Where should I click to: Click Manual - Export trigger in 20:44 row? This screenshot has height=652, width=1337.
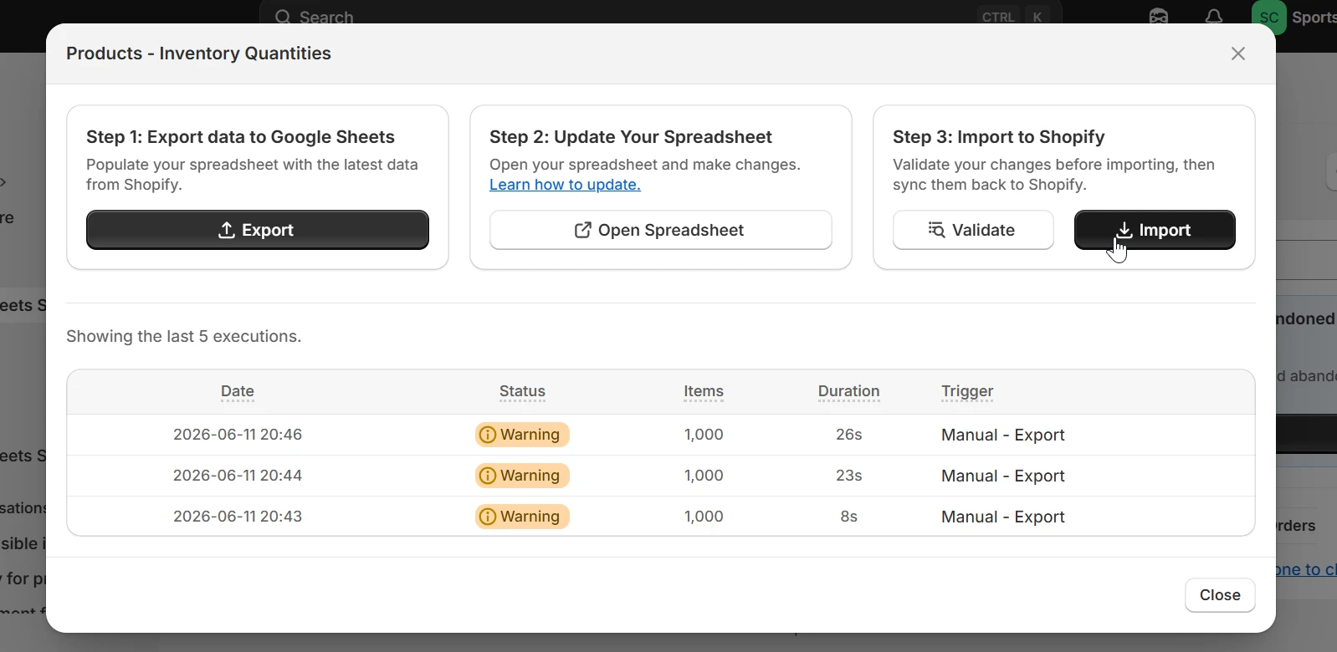1003,476
